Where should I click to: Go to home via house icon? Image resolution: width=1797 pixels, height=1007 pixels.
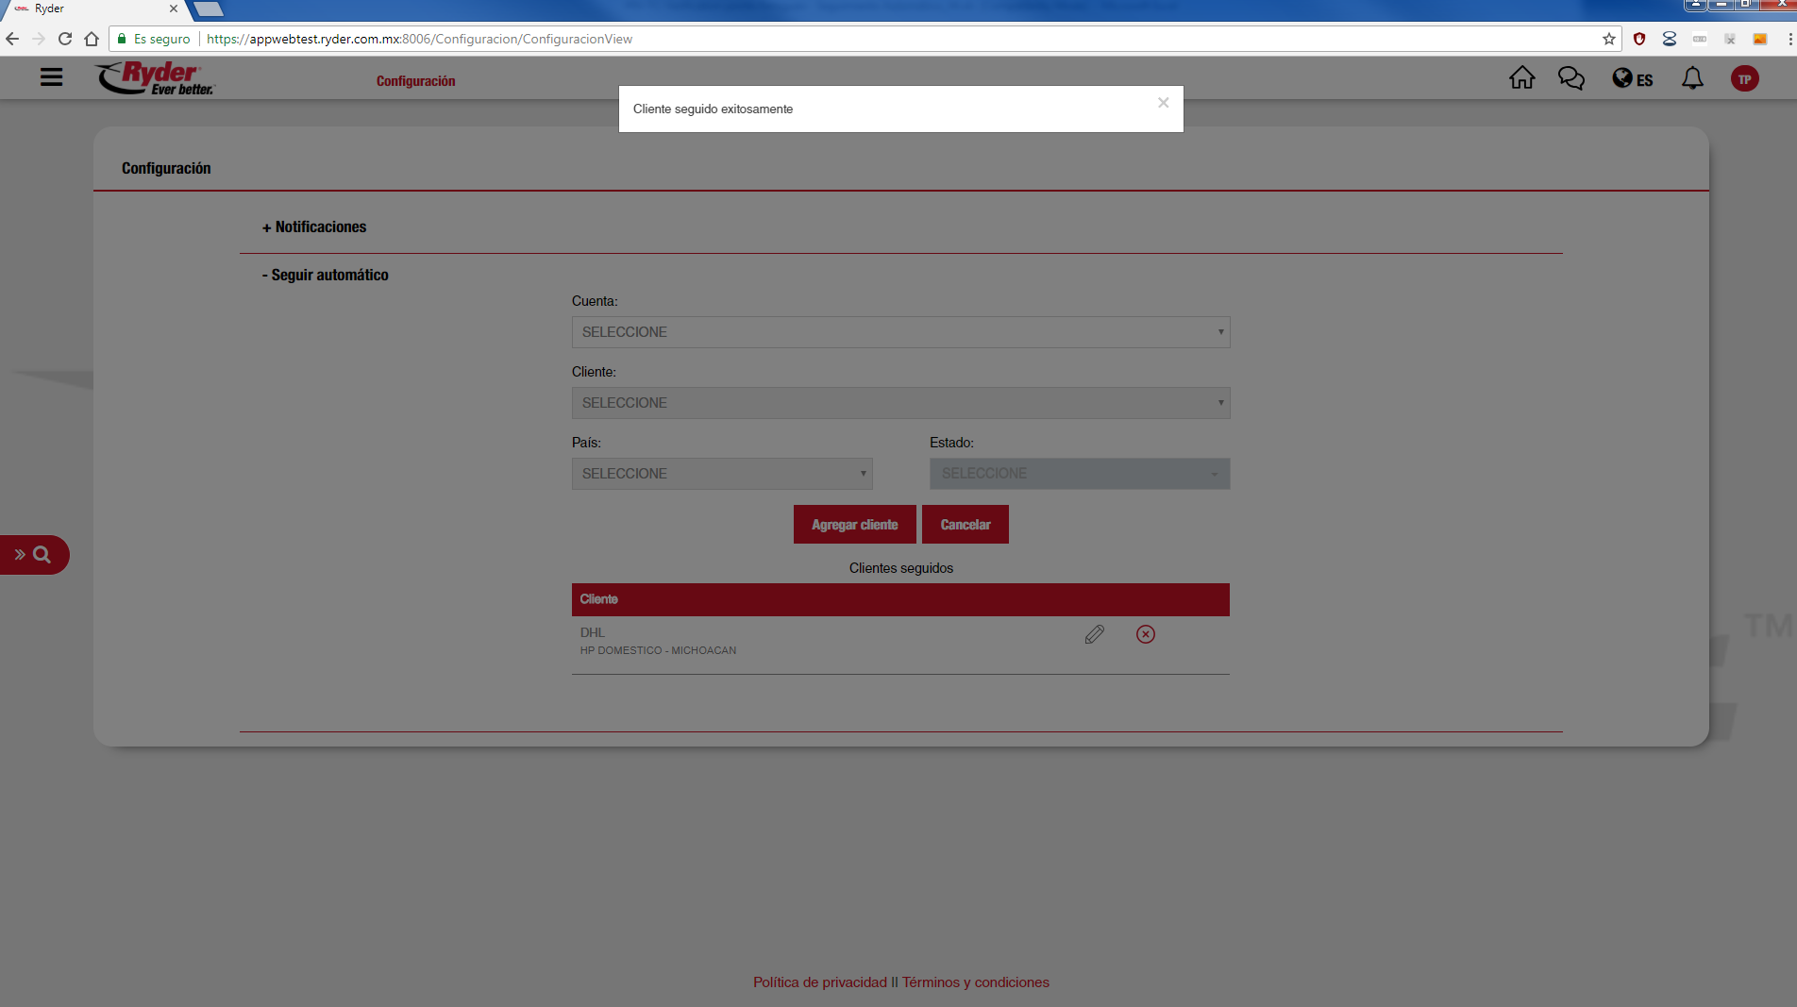click(1521, 78)
